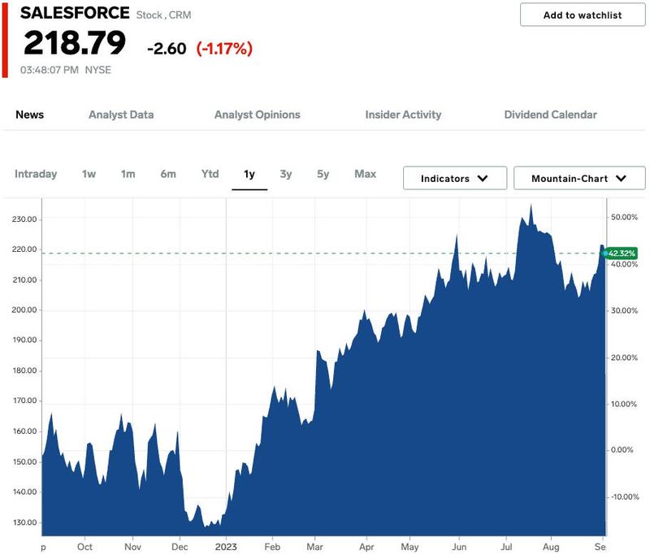View the Insider Activity tab
The image size is (650, 555).
click(x=403, y=115)
